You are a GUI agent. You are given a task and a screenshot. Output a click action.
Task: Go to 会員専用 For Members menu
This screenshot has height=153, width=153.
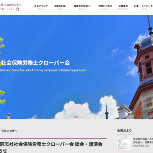tap(123, 7)
